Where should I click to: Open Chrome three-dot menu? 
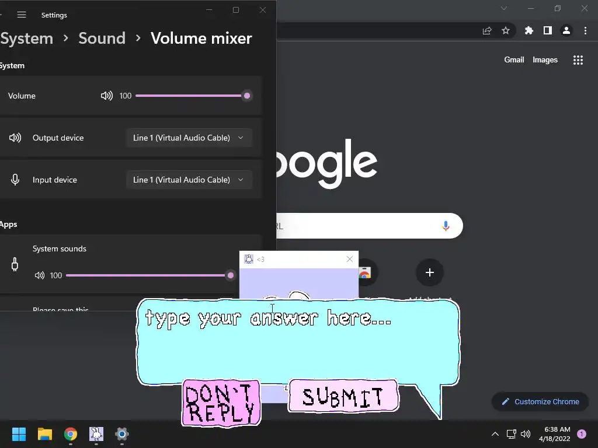click(585, 30)
